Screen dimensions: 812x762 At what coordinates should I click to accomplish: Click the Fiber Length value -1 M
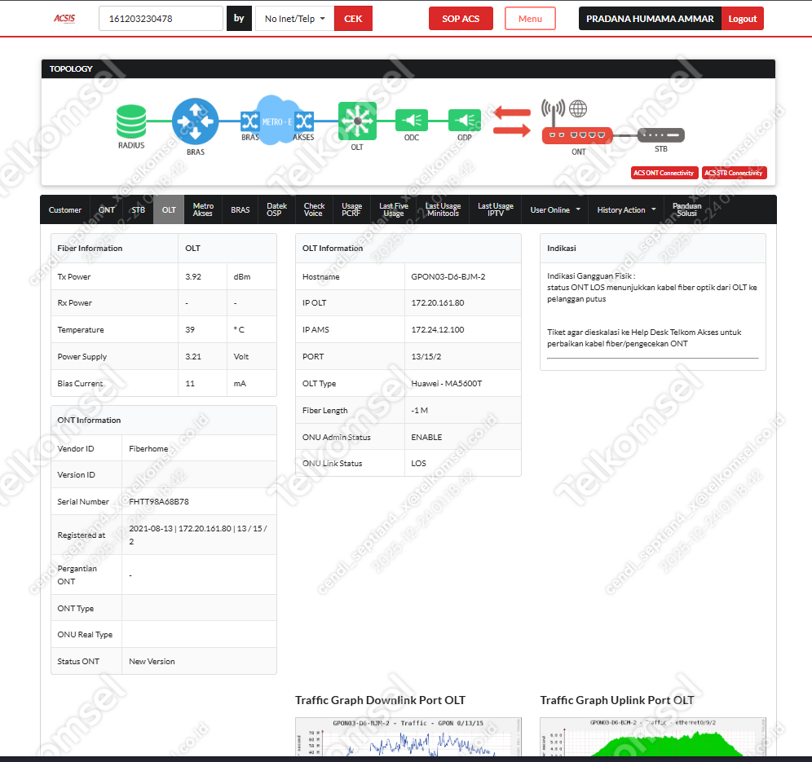pyautogui.click(x=420, y=411)
